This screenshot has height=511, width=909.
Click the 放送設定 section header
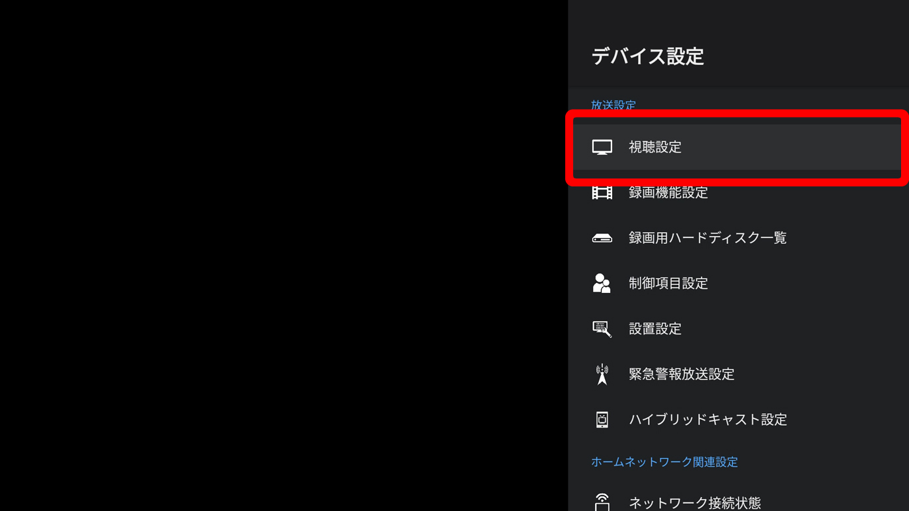(613, 105)
